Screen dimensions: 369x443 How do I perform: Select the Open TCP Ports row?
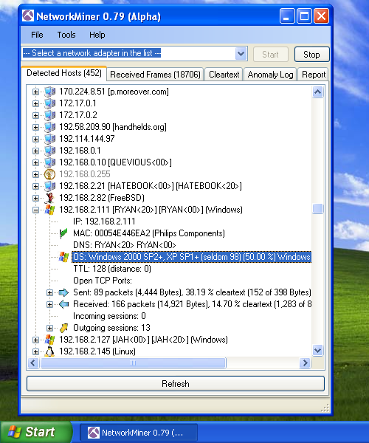click(103, 281)
